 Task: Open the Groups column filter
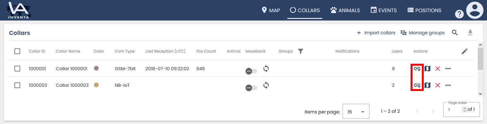(x=300, y=51)
